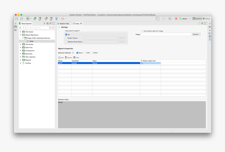The image size is (225, 152).
Task: Enable Use relative path for image
Action: tap(142, 31)
